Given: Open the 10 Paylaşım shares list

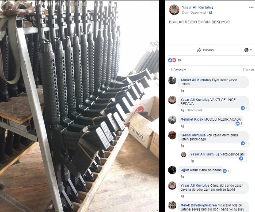Looking at the screenshot, I should click(x=178, y=70).
